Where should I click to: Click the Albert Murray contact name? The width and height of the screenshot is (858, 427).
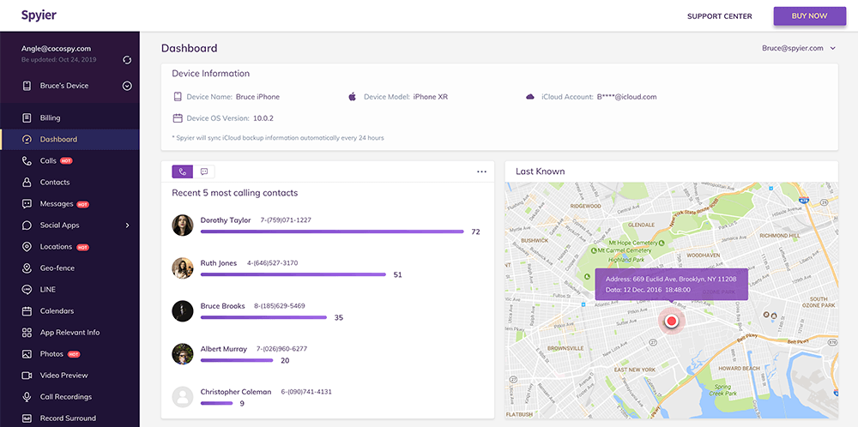click(224, 349)
